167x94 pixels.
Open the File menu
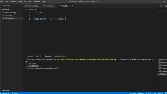(1, 2)
